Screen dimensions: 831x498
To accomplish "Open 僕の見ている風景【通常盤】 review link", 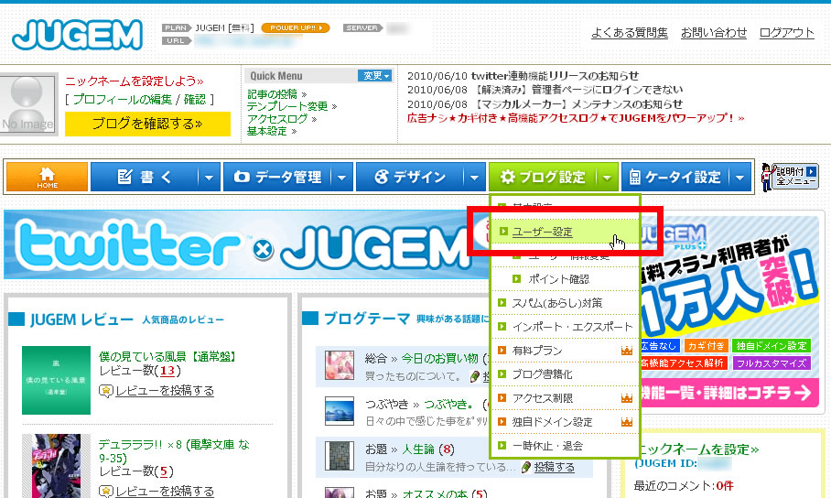I will tap(167, 356).
